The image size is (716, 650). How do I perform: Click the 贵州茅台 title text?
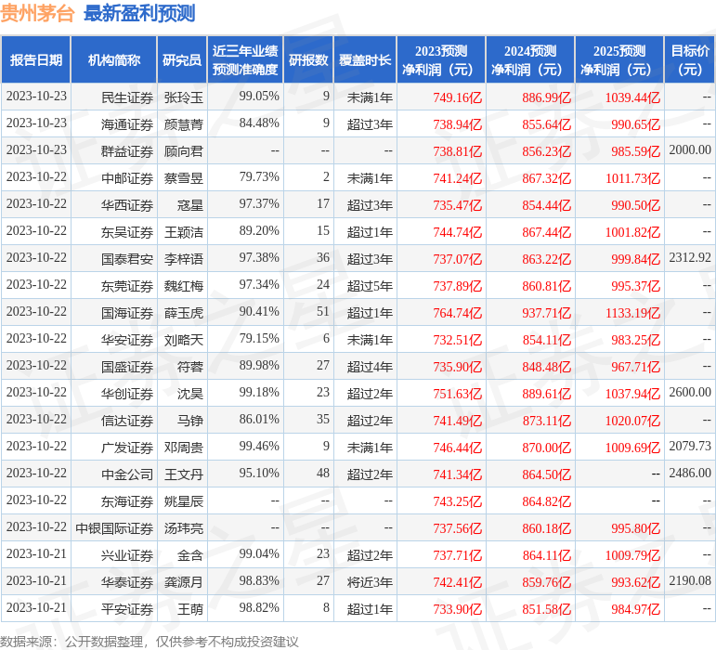(x=37, y=13)
